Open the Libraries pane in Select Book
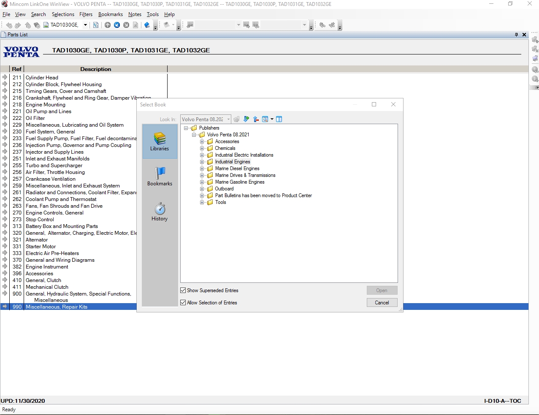 pos(160,141)
